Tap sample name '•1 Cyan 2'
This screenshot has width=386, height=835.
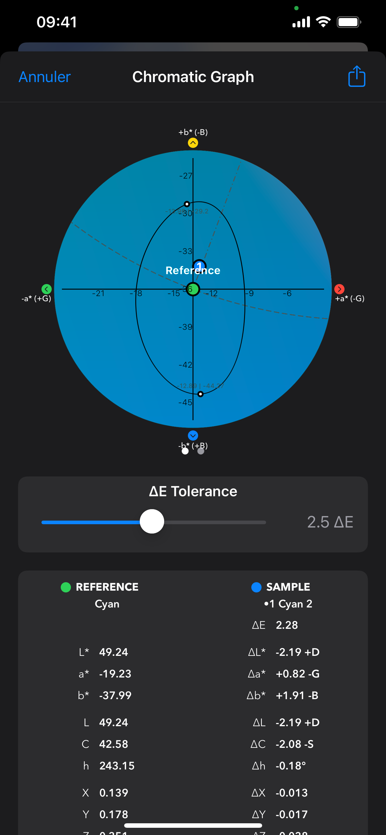point(288,604)
